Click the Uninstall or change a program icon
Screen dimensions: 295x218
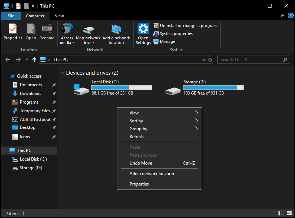(x=157, y=26)
